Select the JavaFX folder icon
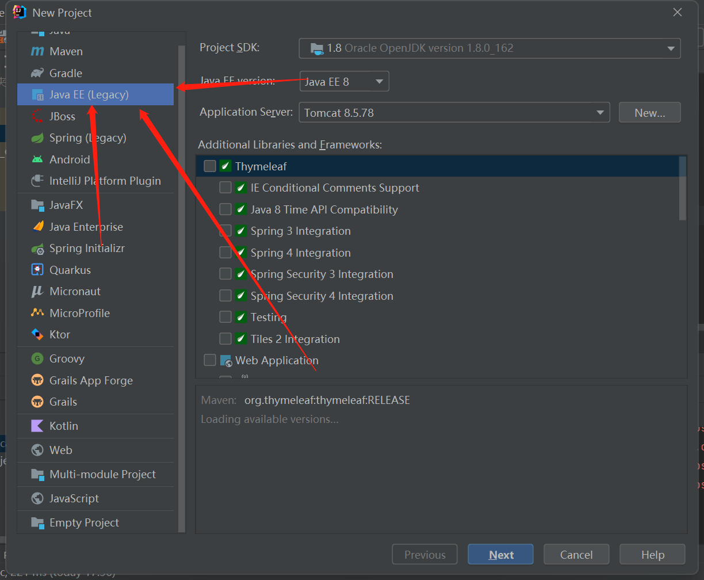Viewport: 704px width, 580px height. [37, 205]
